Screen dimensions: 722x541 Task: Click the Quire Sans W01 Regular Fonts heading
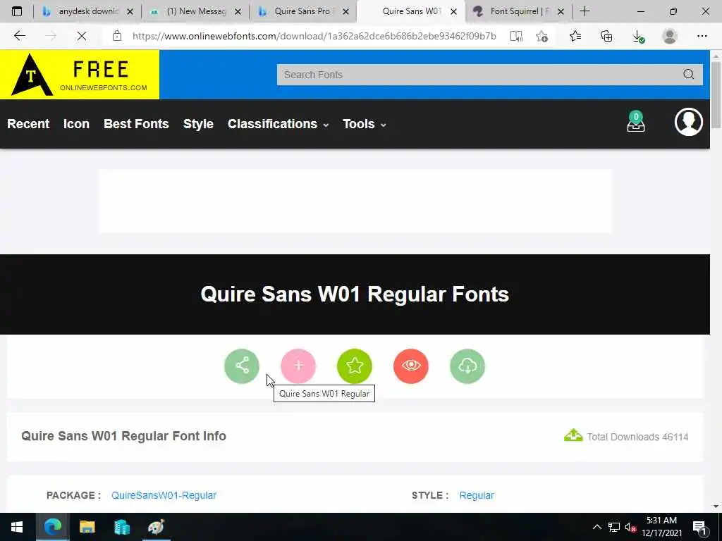pos(355,294)
